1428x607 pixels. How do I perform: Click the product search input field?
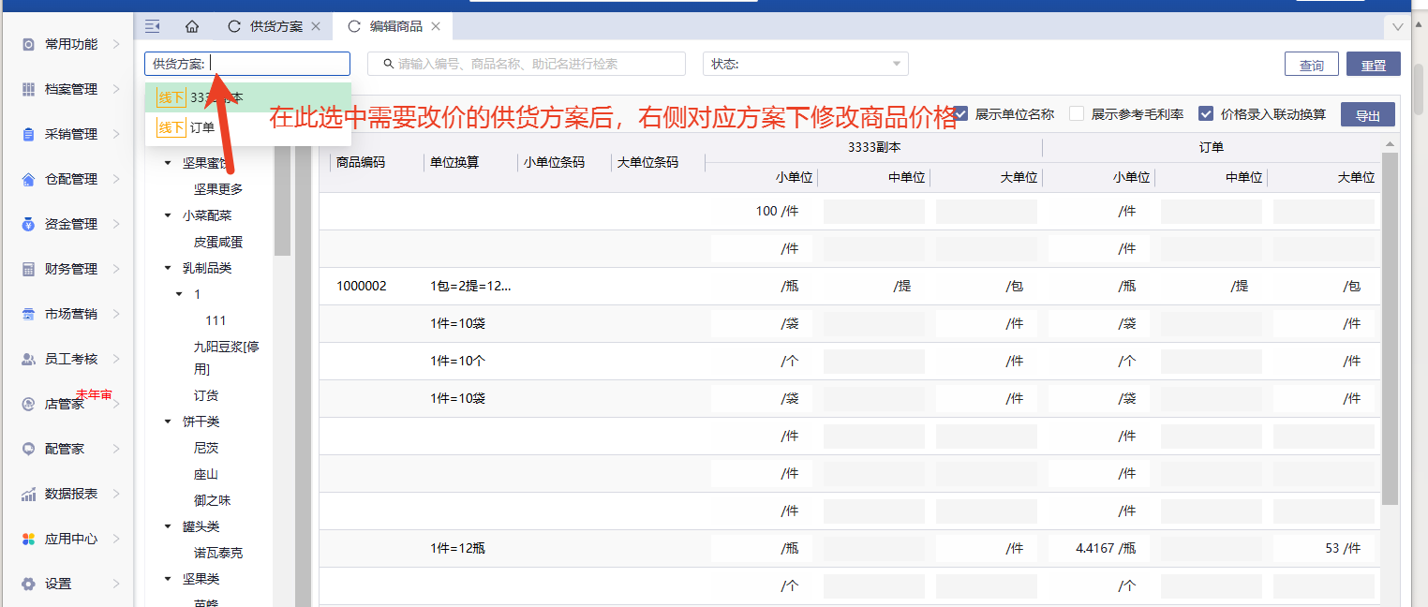click(527, 64)
